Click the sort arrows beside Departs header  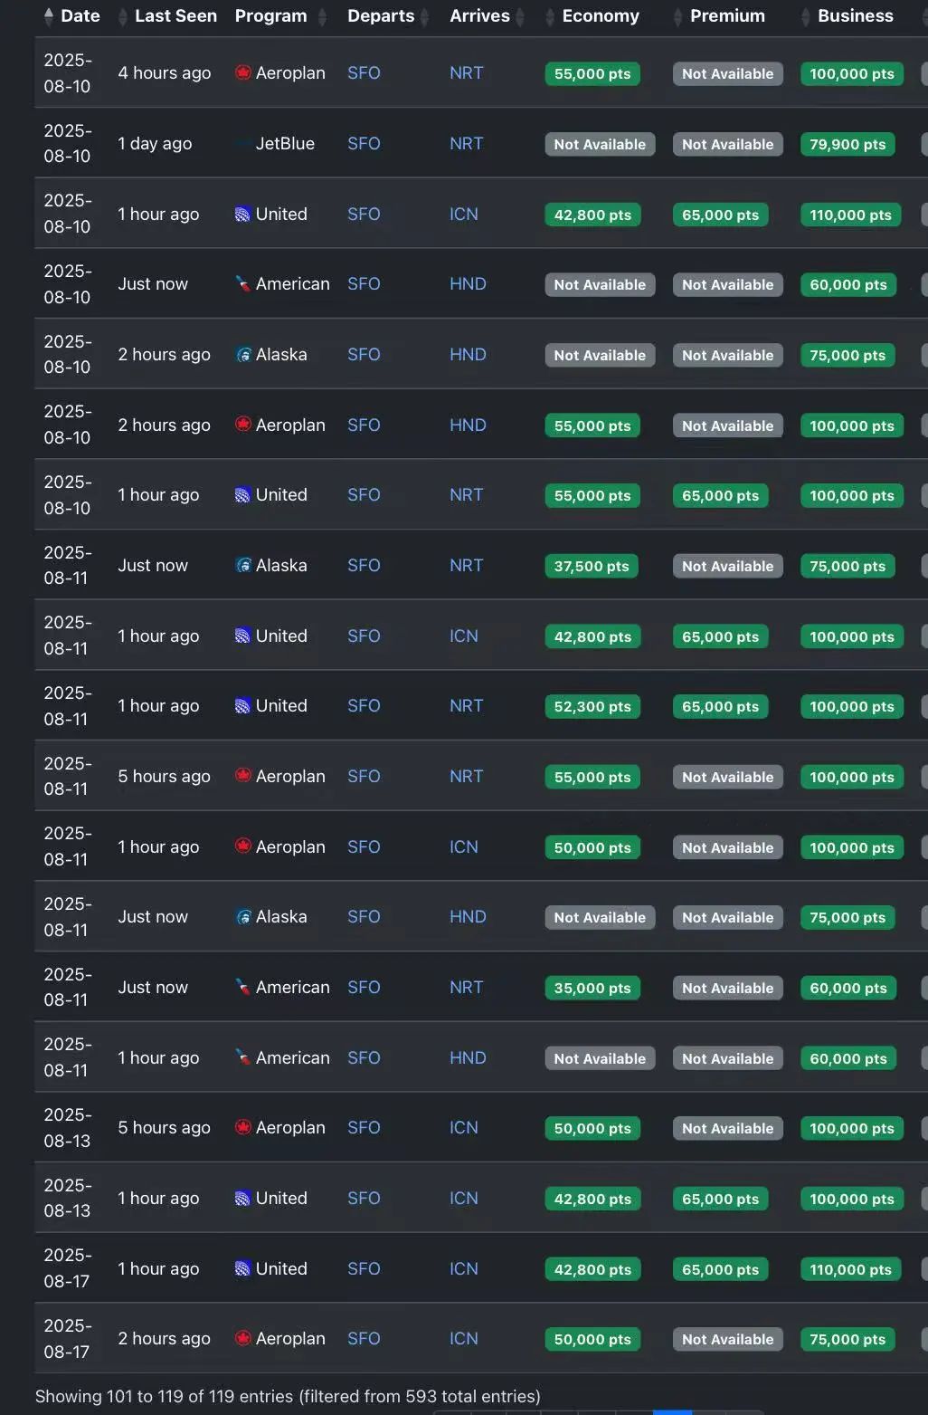(x=424, y=16)
